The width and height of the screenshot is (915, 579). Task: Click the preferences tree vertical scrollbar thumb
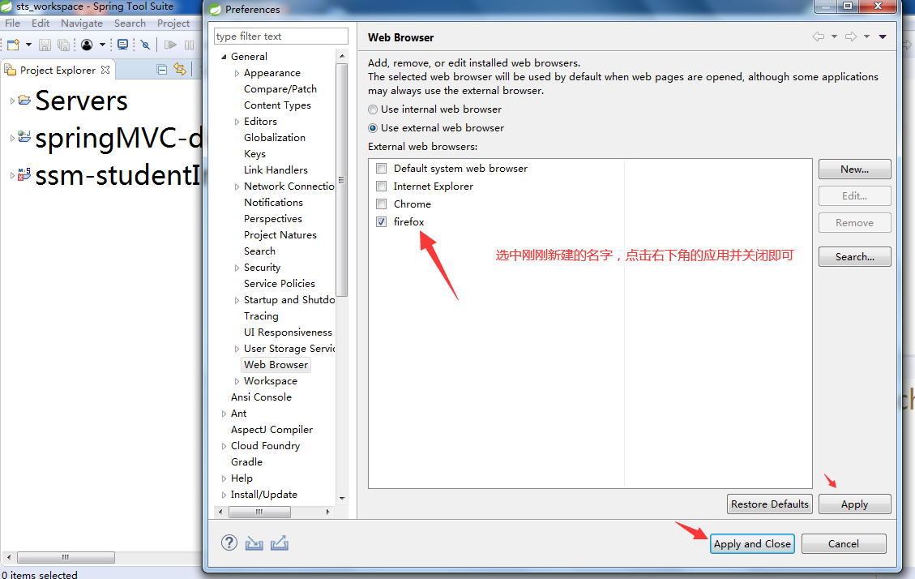tap(342, 180)
